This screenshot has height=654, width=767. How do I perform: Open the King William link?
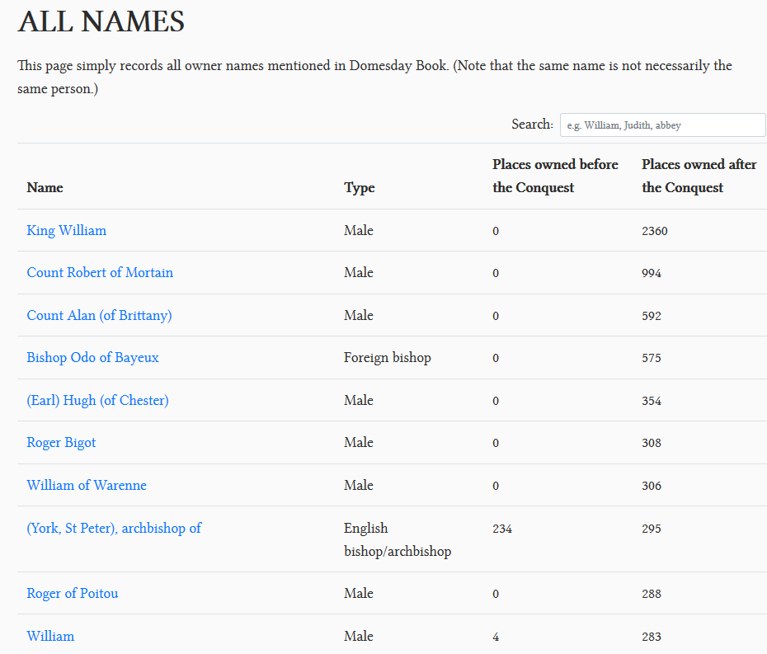[x=67, y=230]
